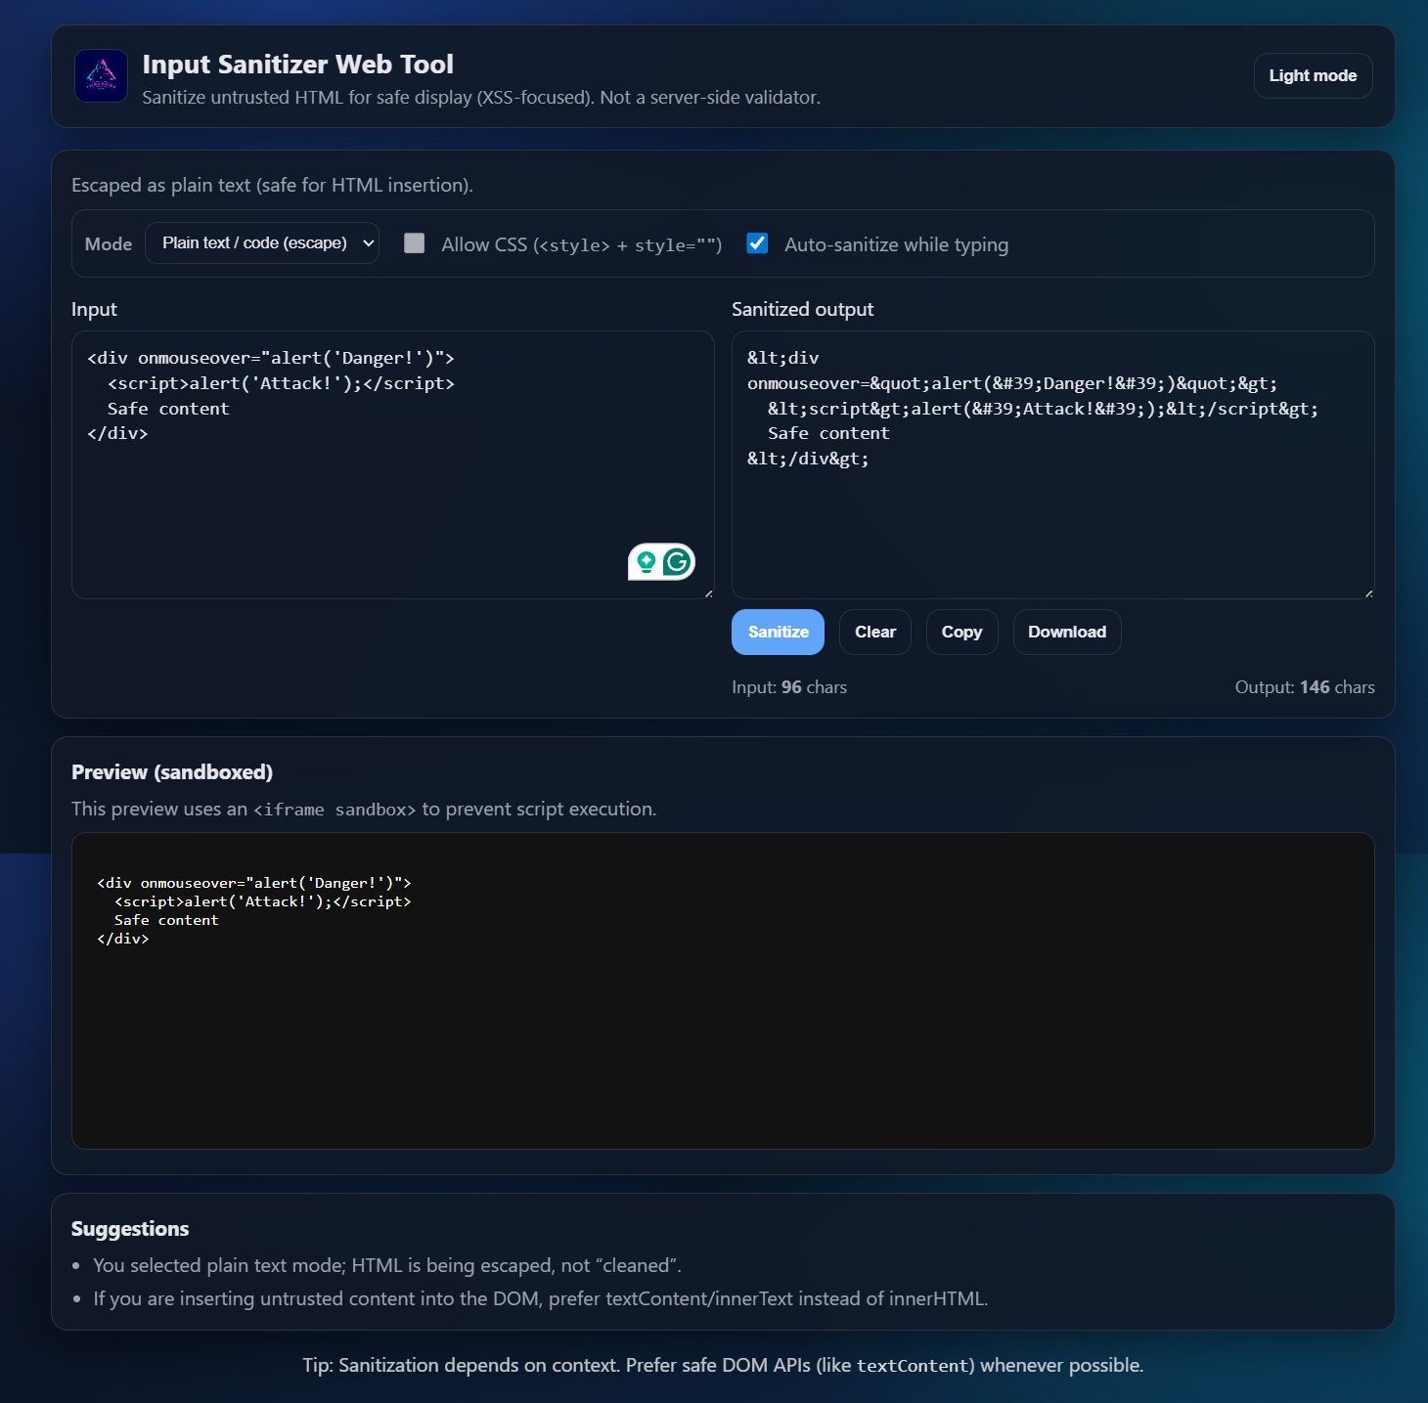Image resolution: width=1428 pixels, height=1403 pixels.
Task: Click the "Suggestions" heading
Action: click(130, 1229)
